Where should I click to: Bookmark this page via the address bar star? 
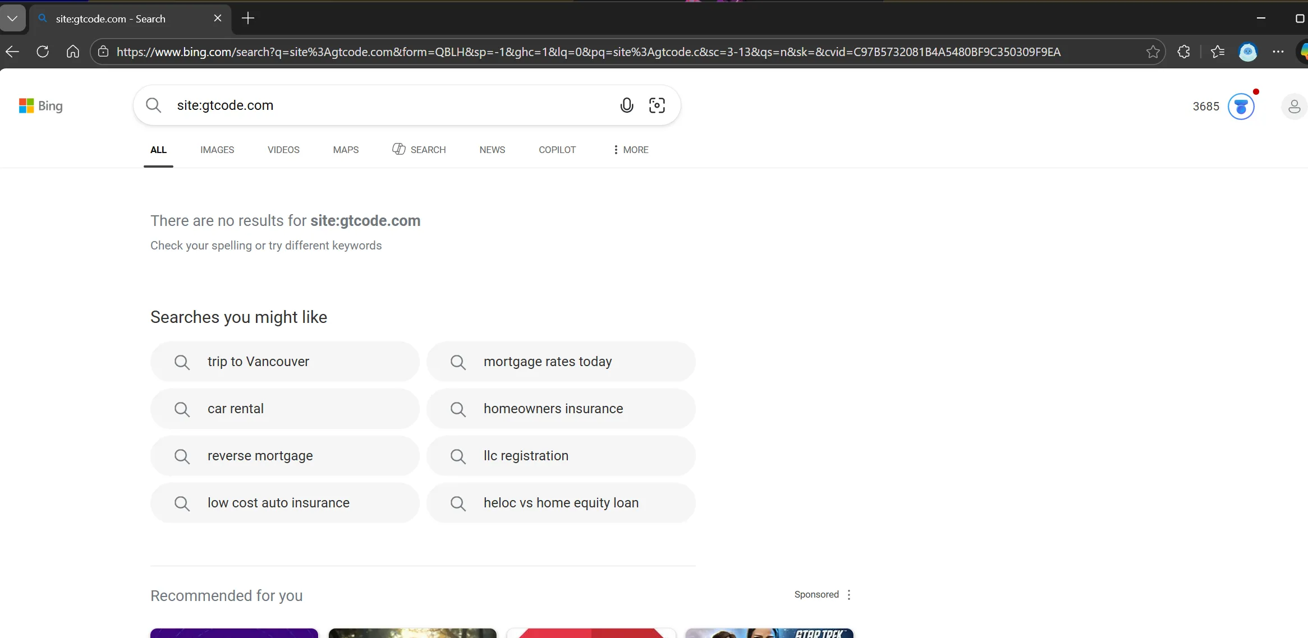[1153, 52]
